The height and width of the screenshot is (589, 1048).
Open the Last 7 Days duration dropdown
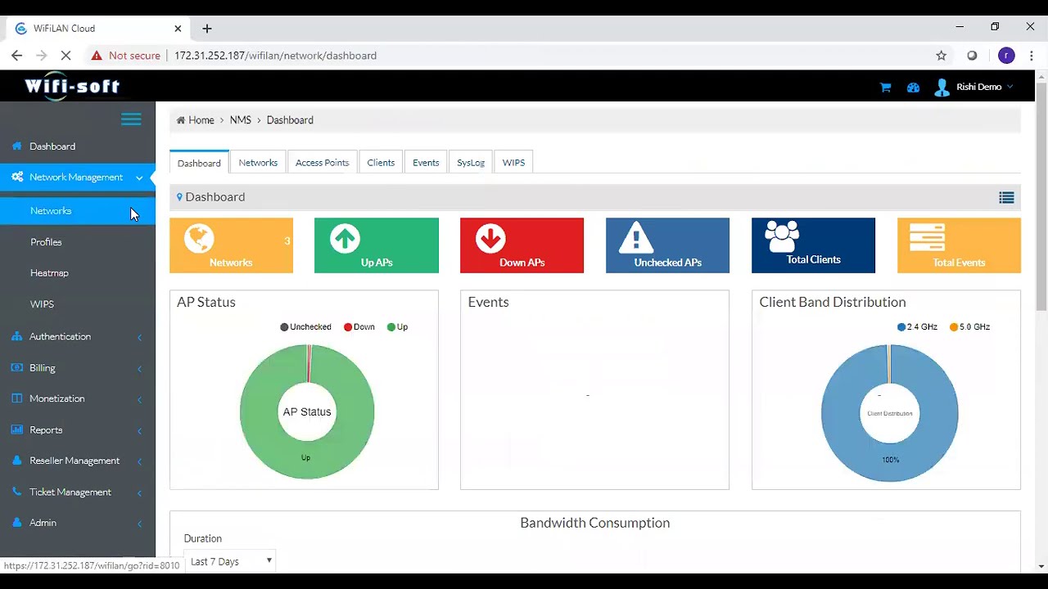click(x=231, y=561)
